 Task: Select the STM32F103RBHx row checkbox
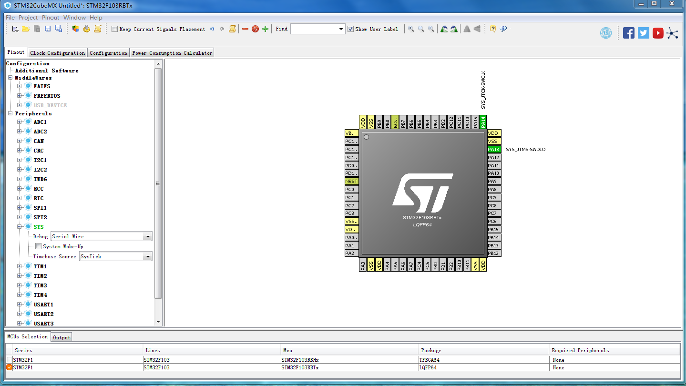click(10, 360)
